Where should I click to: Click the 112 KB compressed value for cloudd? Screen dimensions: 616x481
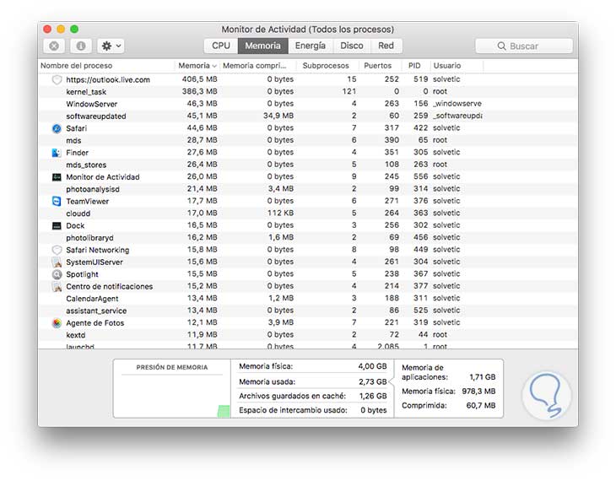[x=280, y=213]
